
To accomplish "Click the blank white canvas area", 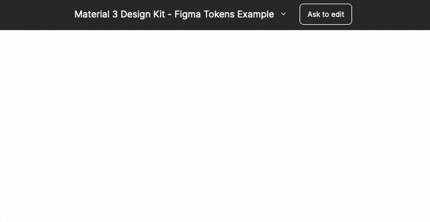I will tap(215, 126).
